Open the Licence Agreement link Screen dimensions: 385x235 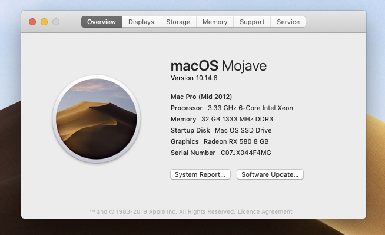click(x=265, y=211)
